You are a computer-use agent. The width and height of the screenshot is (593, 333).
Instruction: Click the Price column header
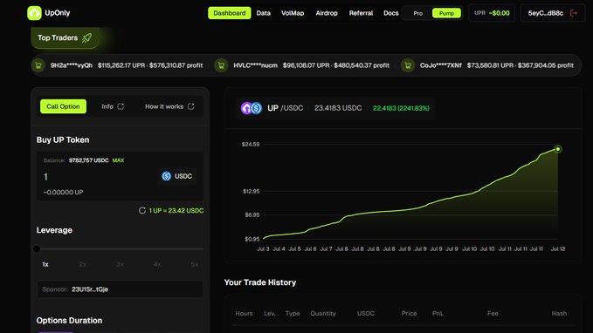pyautogui.click(x=410, y=313)
